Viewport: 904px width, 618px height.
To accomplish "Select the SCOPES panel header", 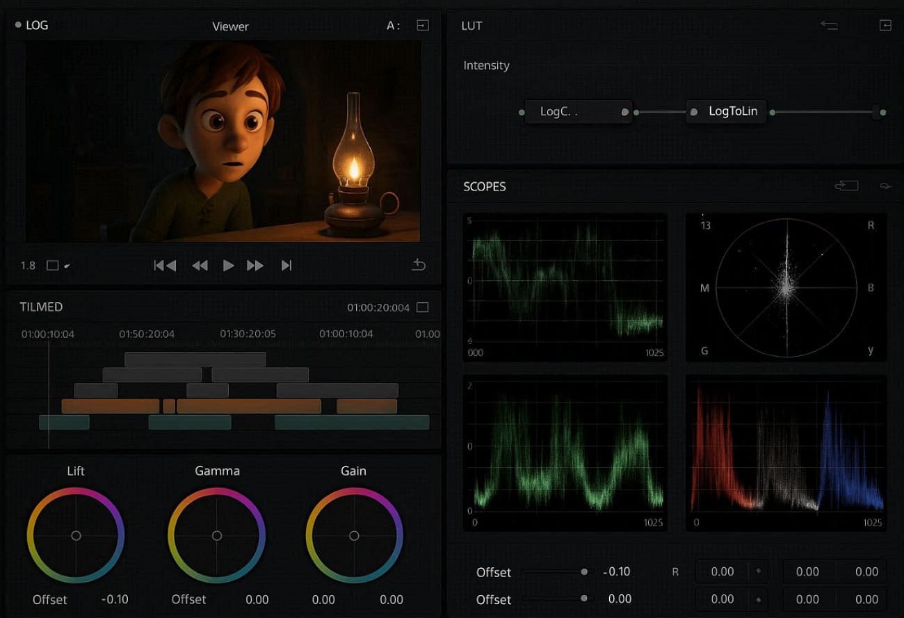I will click(483, 186).
